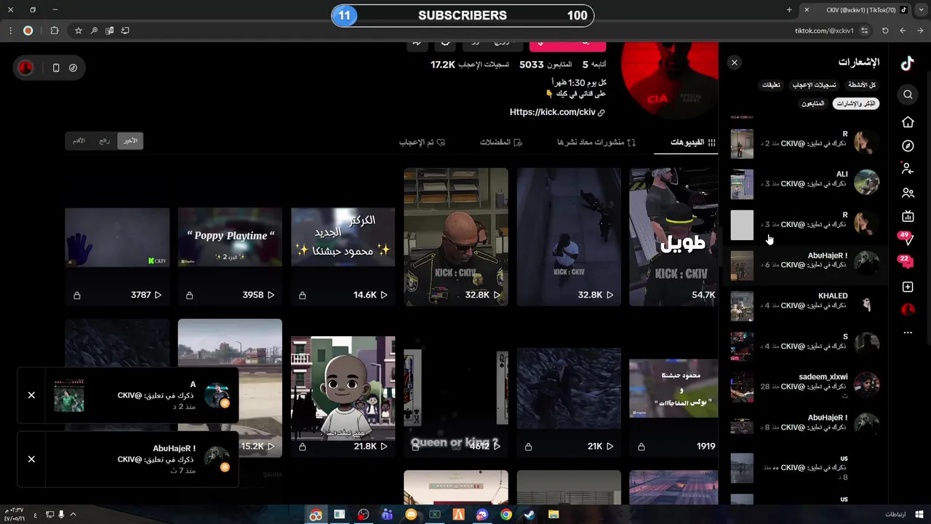Image resolution: width=931 pixels, height=524 pixels.
Task: Dismiss the AbuHajeR ! popup notification
Action: tap(31, 459)
